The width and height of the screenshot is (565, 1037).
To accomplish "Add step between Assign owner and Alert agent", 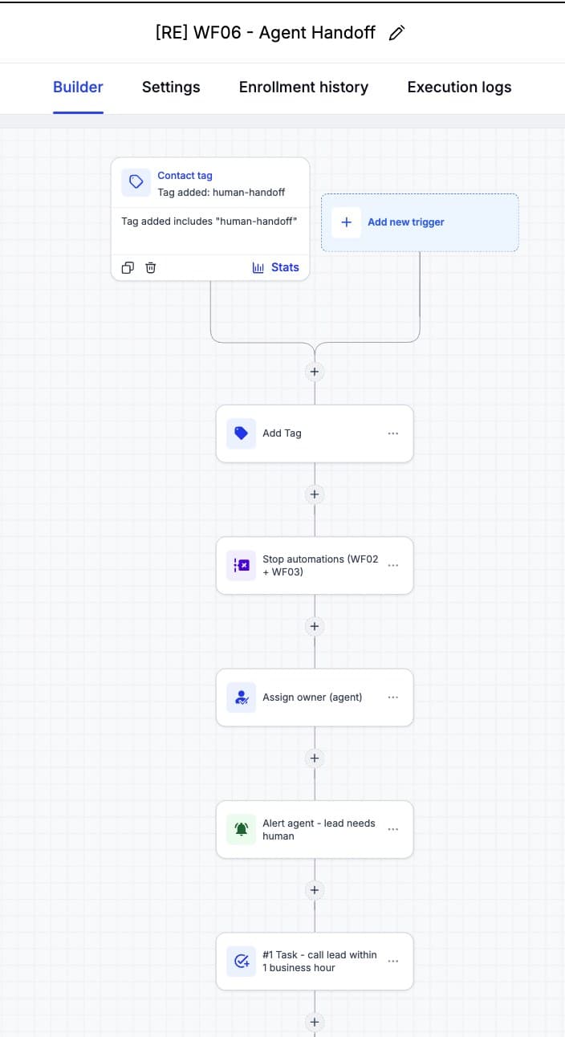I will [x=315, y=758].
